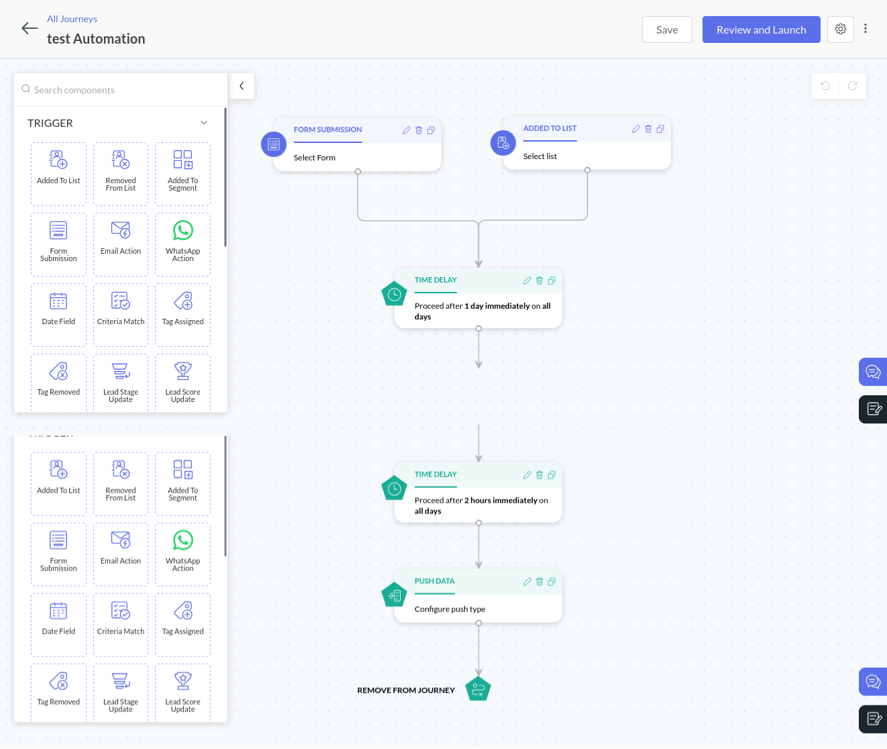The image size is (887, 749).
Task: Pick Tag Removed tile in upper panel
Action: pos(58,383)
